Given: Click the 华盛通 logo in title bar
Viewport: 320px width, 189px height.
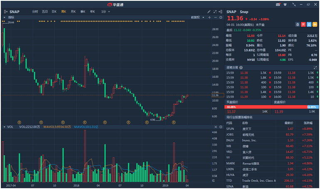Looking at the screenshot, I should 116,5.
